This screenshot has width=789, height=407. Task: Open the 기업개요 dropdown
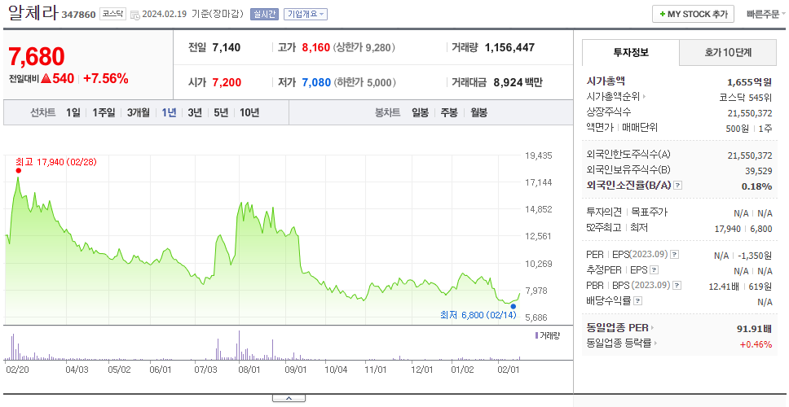pos(306,14)
